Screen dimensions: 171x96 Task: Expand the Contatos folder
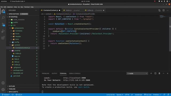click(x=23, y=31)
